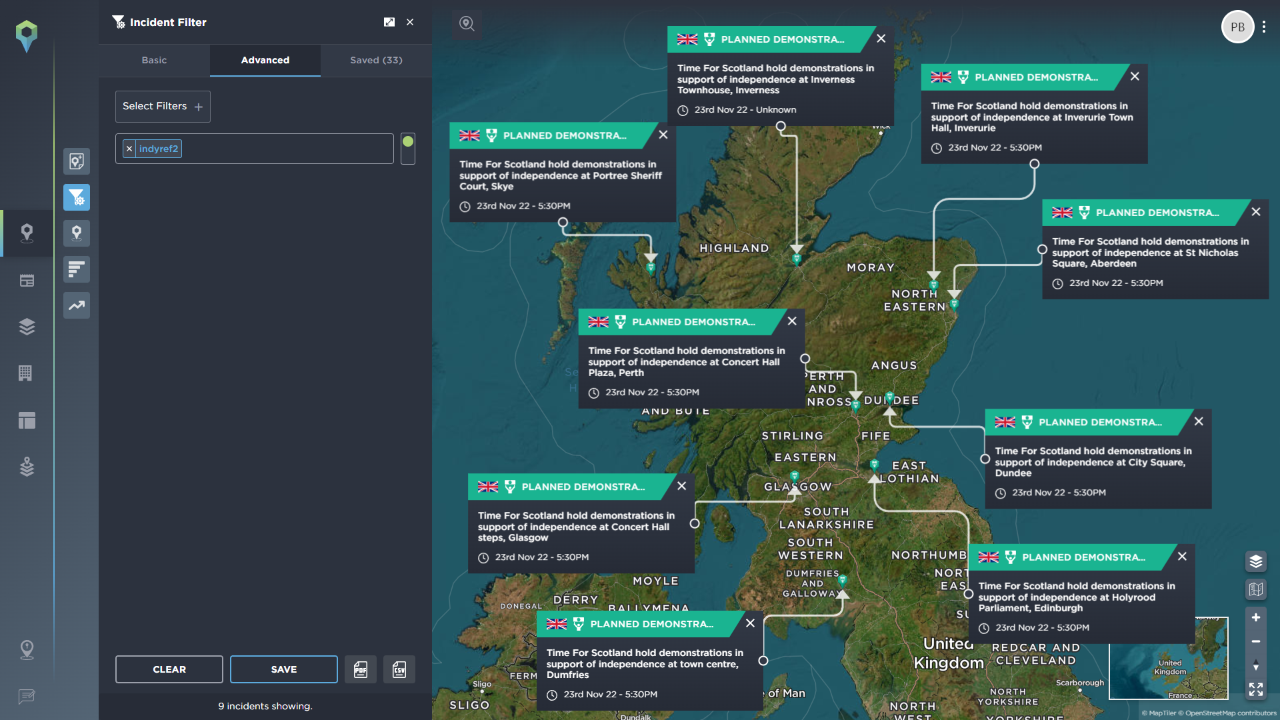Pop out the Incident Filter panel
1280x720 pixels.
click(389, 22)
